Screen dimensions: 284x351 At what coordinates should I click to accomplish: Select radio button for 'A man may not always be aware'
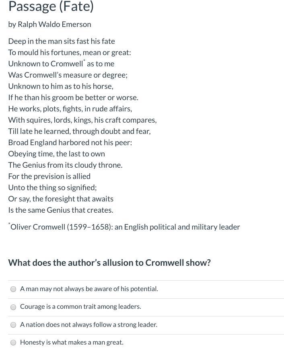[x=13, y=289]
